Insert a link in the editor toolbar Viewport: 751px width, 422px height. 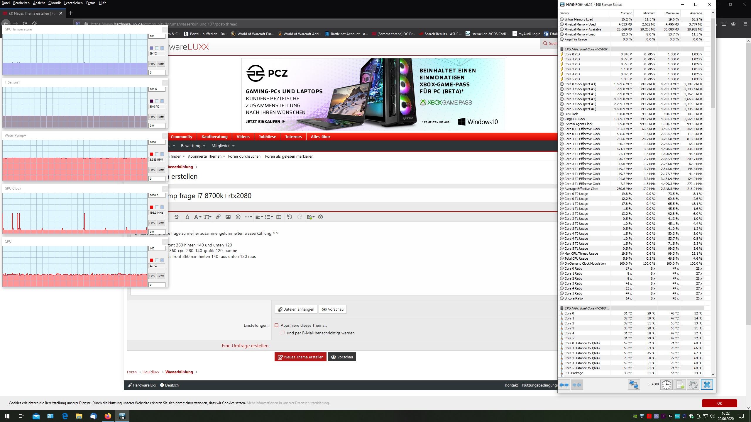[x=218, y=217]
